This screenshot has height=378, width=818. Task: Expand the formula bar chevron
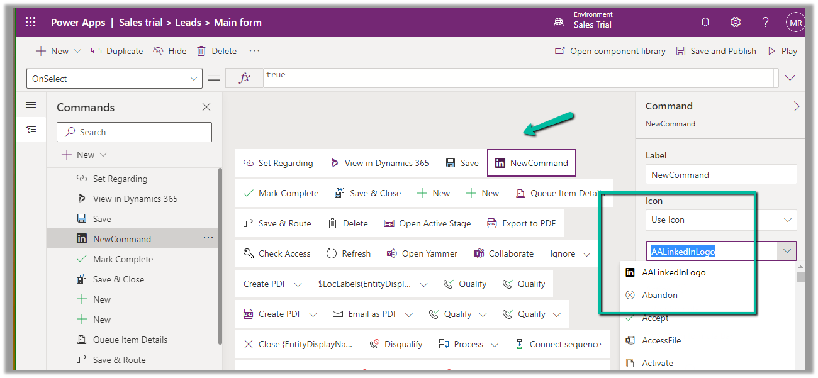[790, 78]
